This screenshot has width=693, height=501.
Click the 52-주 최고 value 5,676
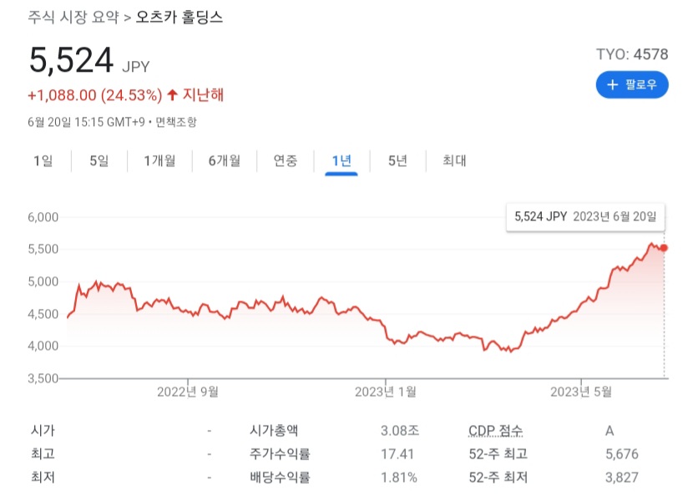(x=622, y=453)
